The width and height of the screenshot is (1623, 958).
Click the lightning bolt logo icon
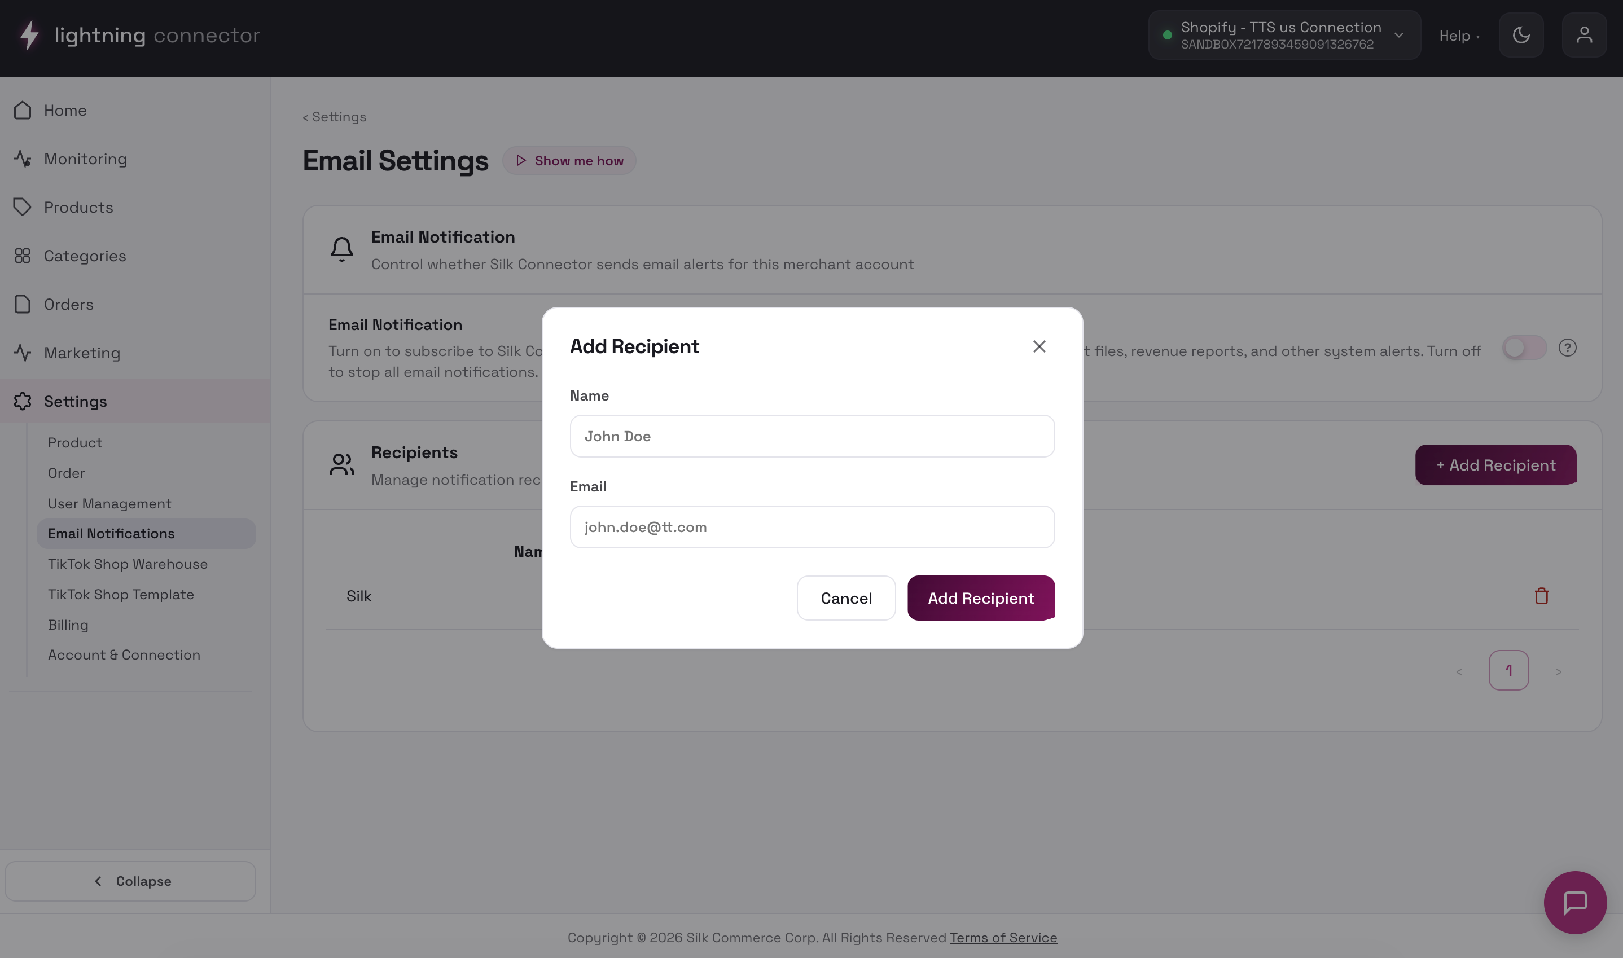coord(29,36)
